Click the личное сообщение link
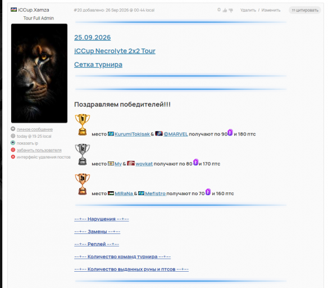 click(x=35, y=129)
